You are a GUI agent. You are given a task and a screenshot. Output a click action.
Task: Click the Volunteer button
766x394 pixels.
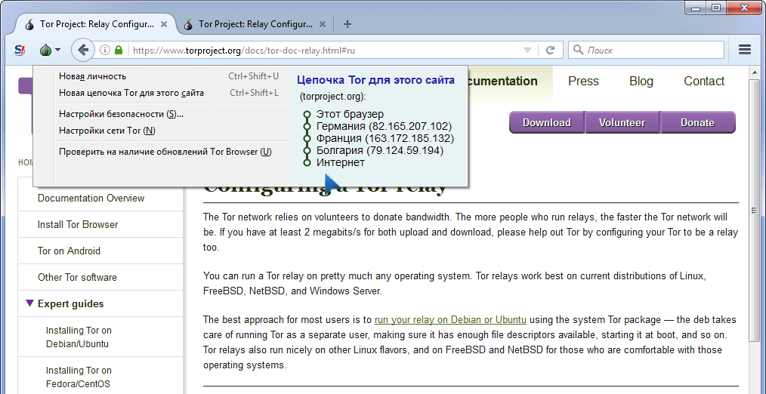622,122
